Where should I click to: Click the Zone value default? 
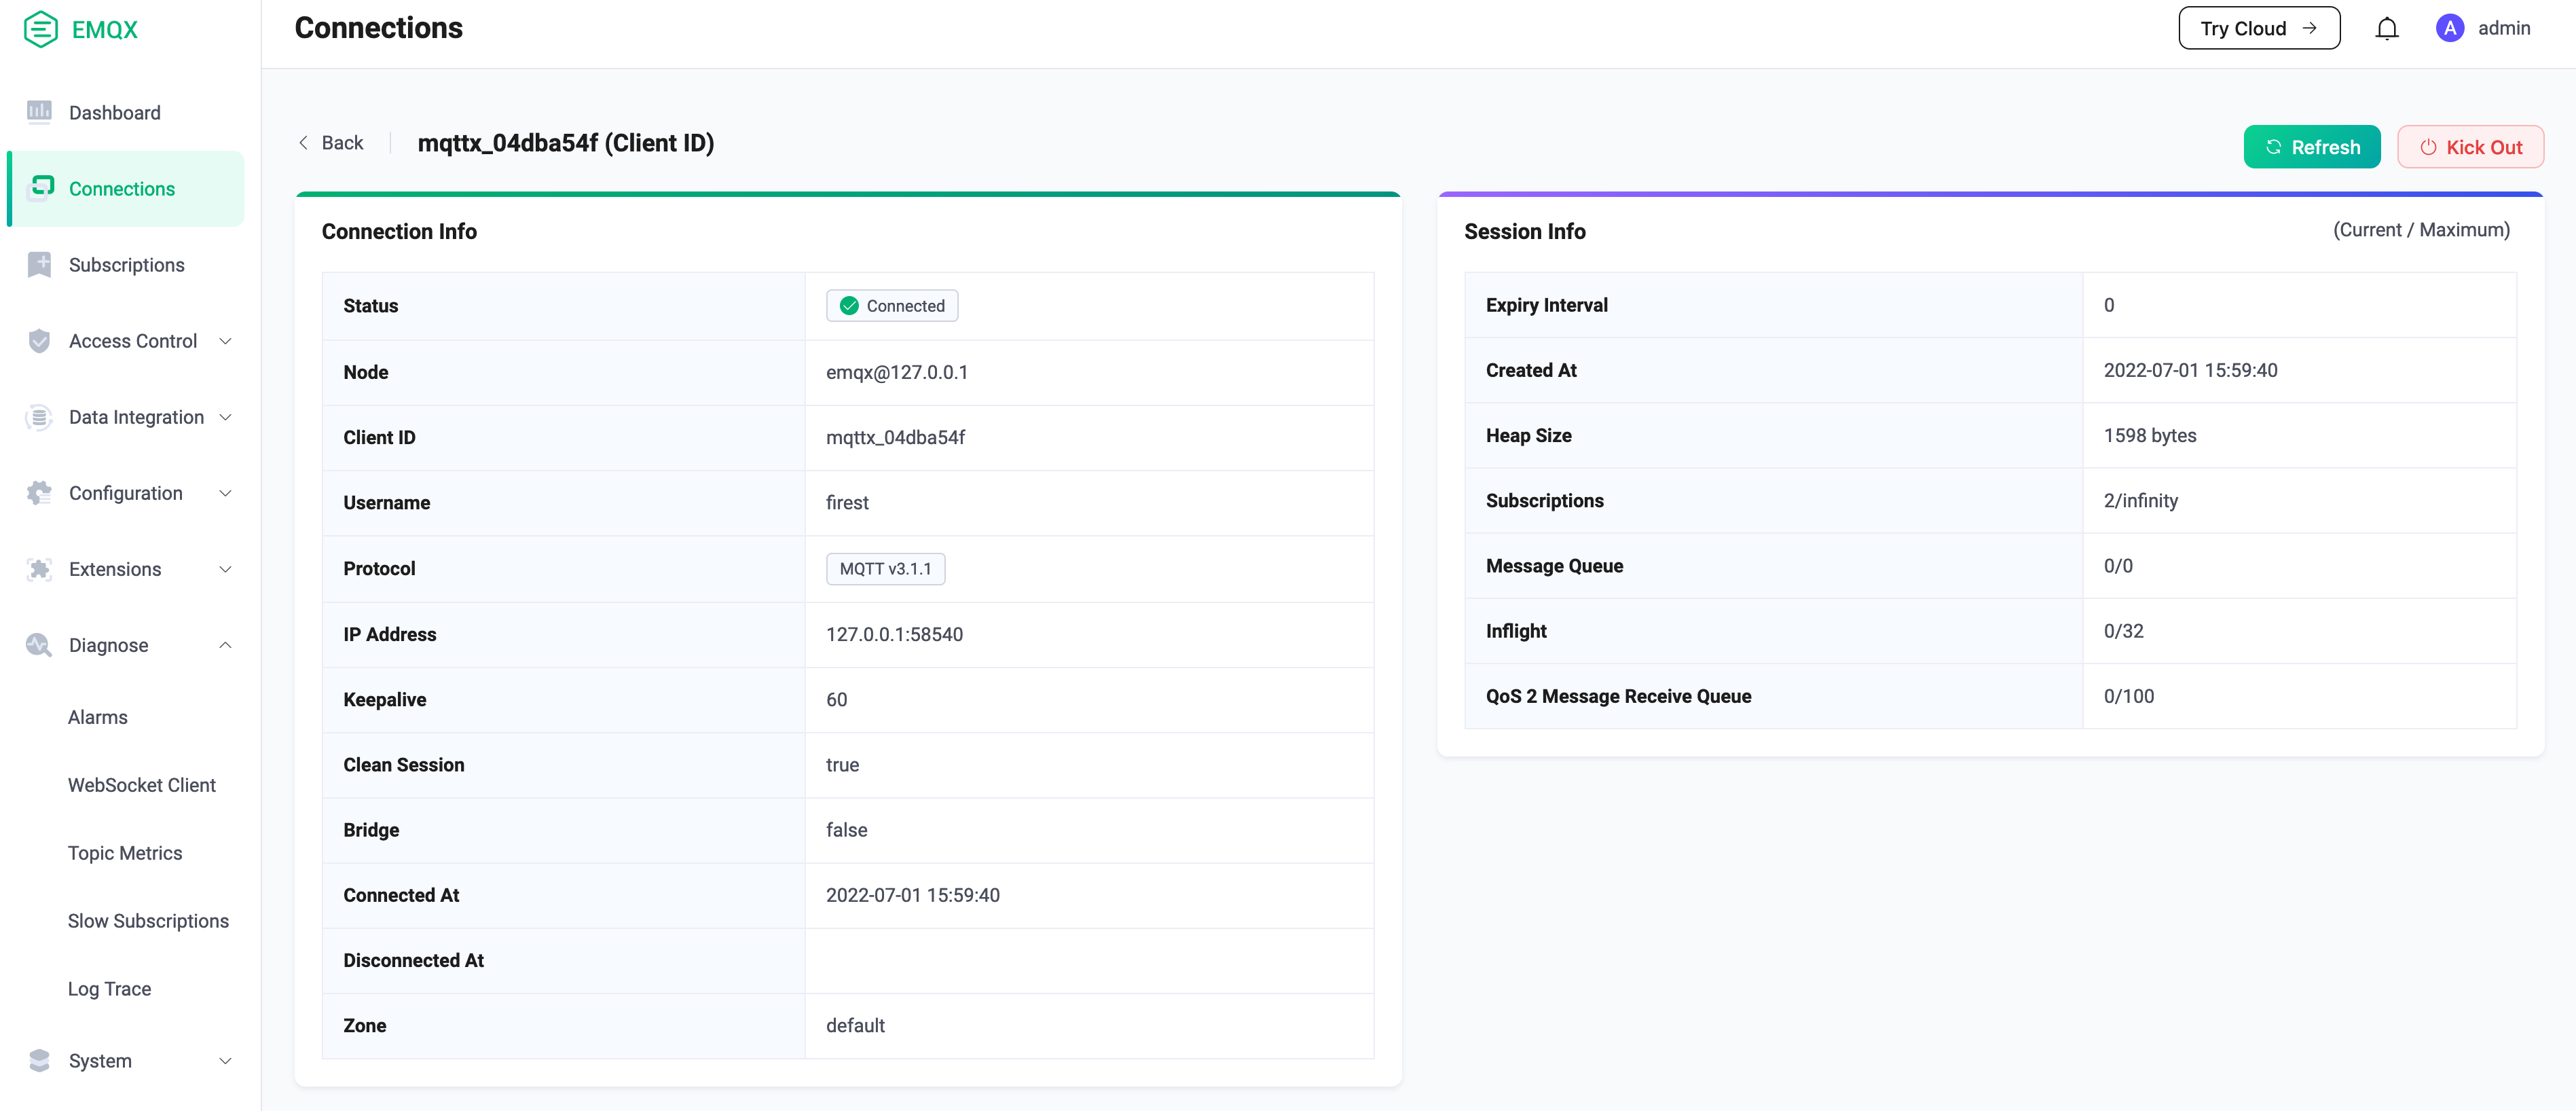tap(855, 1025)
